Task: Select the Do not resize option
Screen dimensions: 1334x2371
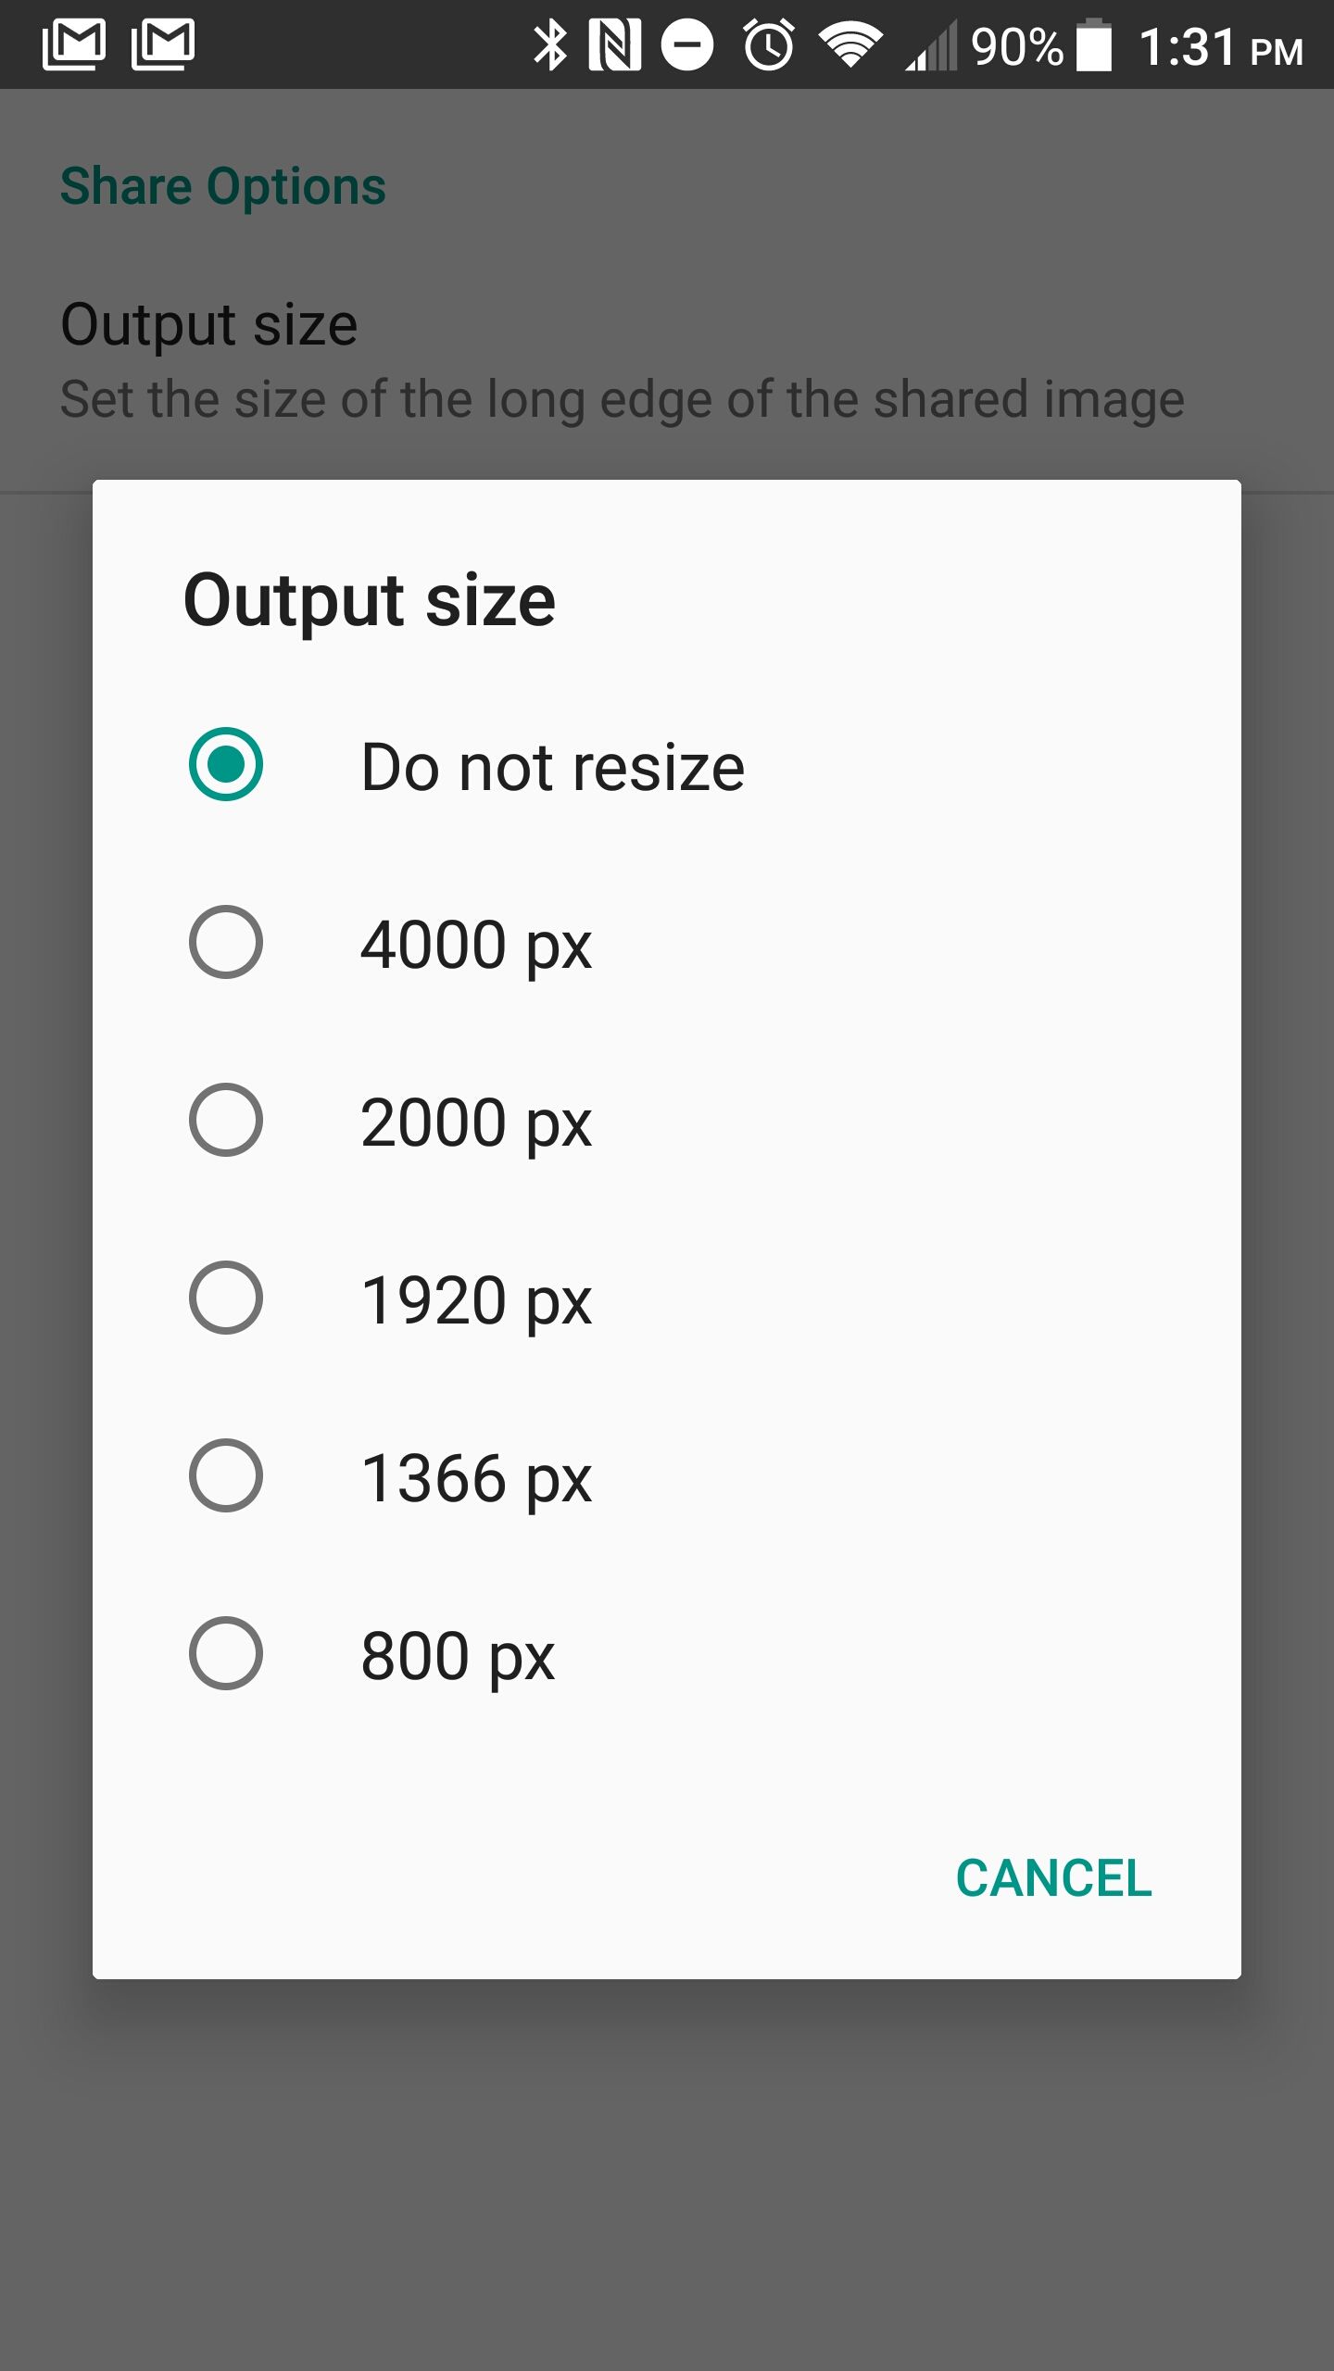Action: point(225,764)
